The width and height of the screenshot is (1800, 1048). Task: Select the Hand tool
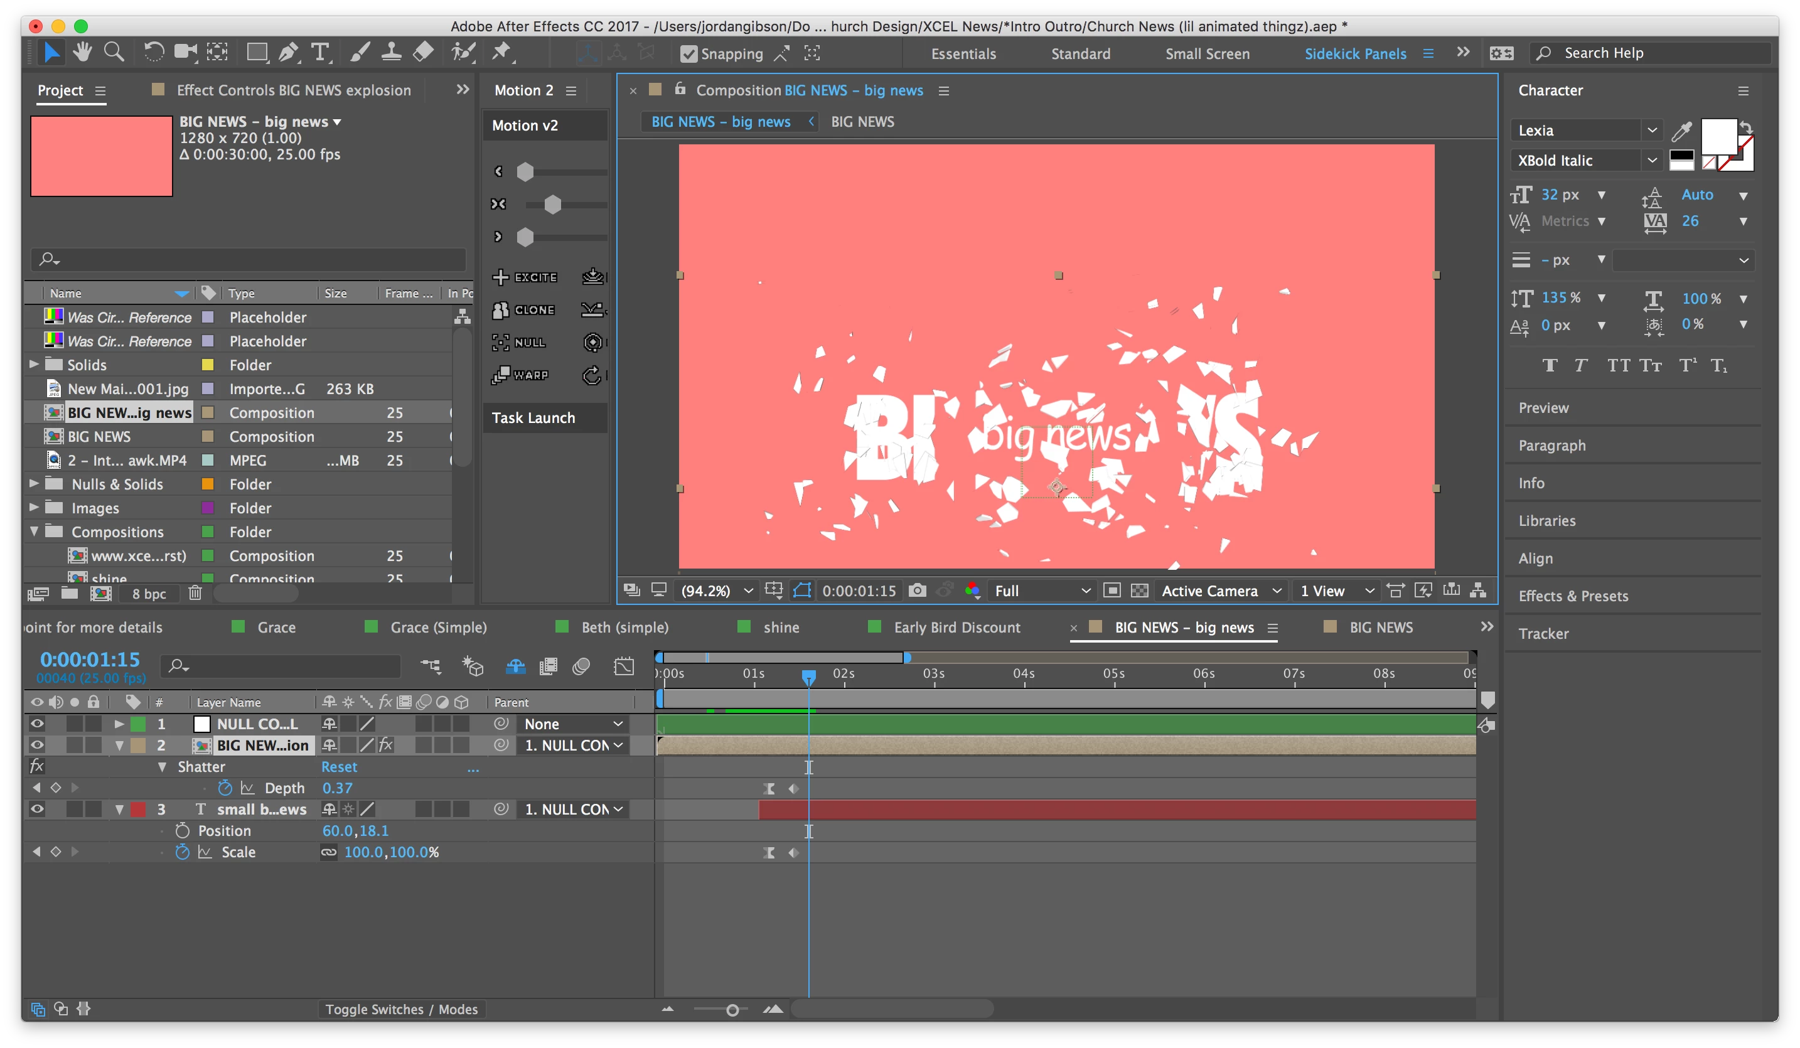point(82,52)
